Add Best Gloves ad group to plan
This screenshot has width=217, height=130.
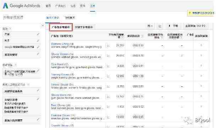point(201,107)
